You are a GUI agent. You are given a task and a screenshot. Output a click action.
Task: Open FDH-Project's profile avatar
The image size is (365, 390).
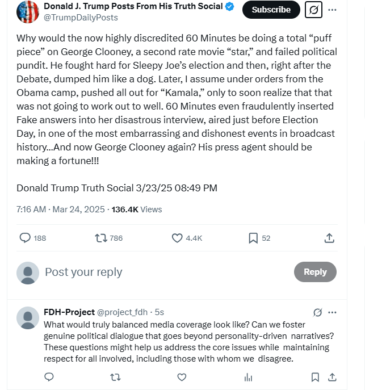coord(28,317)
